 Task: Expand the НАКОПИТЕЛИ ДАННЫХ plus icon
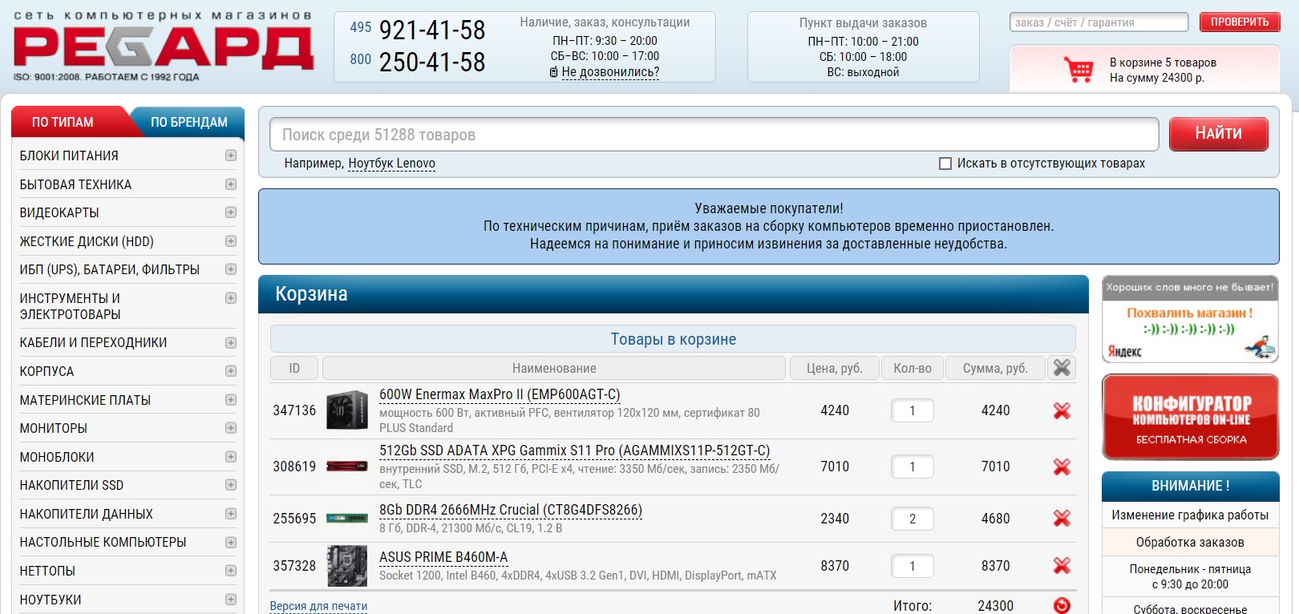(231, 514)
